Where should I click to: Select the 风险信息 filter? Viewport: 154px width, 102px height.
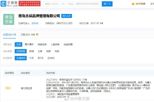42,44
